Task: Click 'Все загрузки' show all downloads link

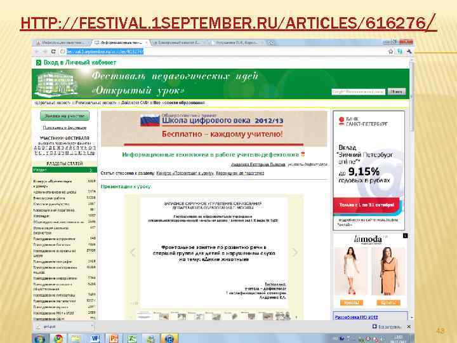Action: coord(387,327)
